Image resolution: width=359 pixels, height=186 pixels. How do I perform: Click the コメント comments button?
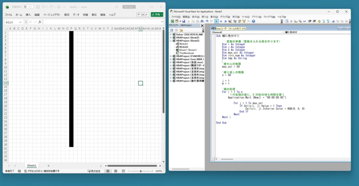(x=143, y=15)
